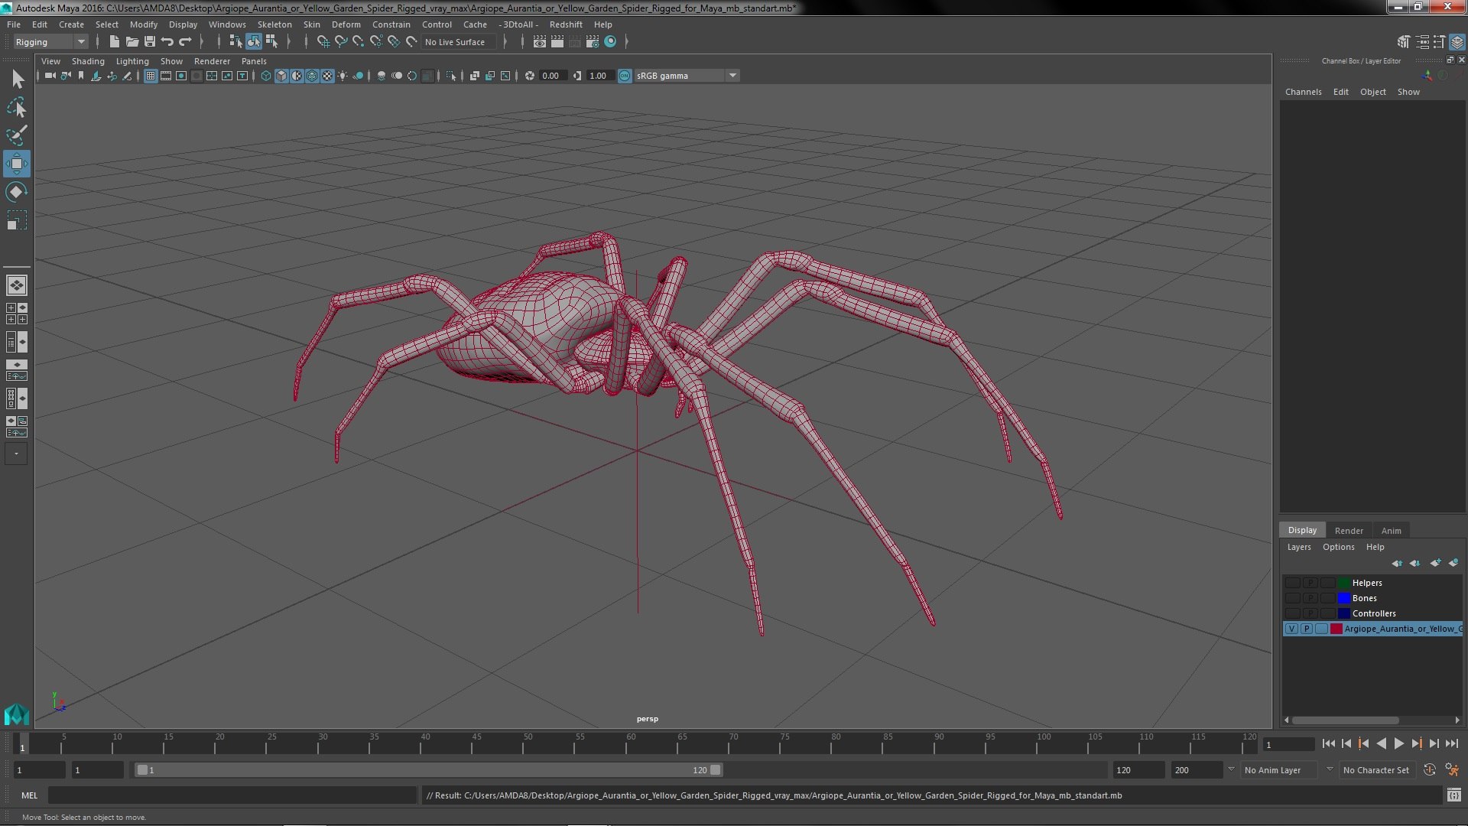Open No Character Set dropdown
1468x826 pixels.
tap(1379, 770)
